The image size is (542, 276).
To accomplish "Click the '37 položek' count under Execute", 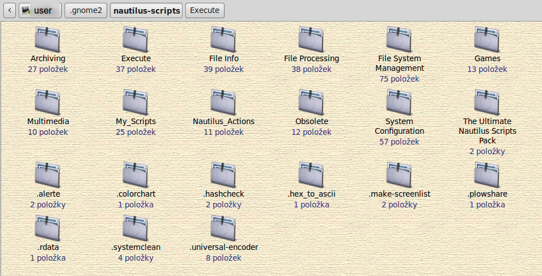I will point(135,69).
